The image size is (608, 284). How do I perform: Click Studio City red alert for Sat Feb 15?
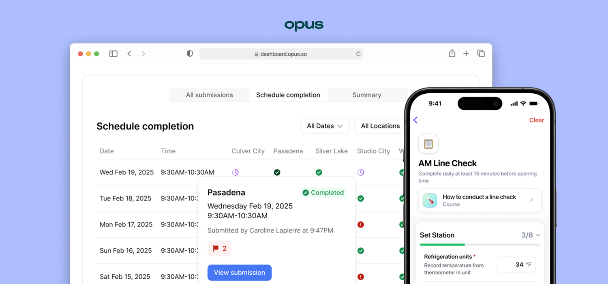point(361,277)
